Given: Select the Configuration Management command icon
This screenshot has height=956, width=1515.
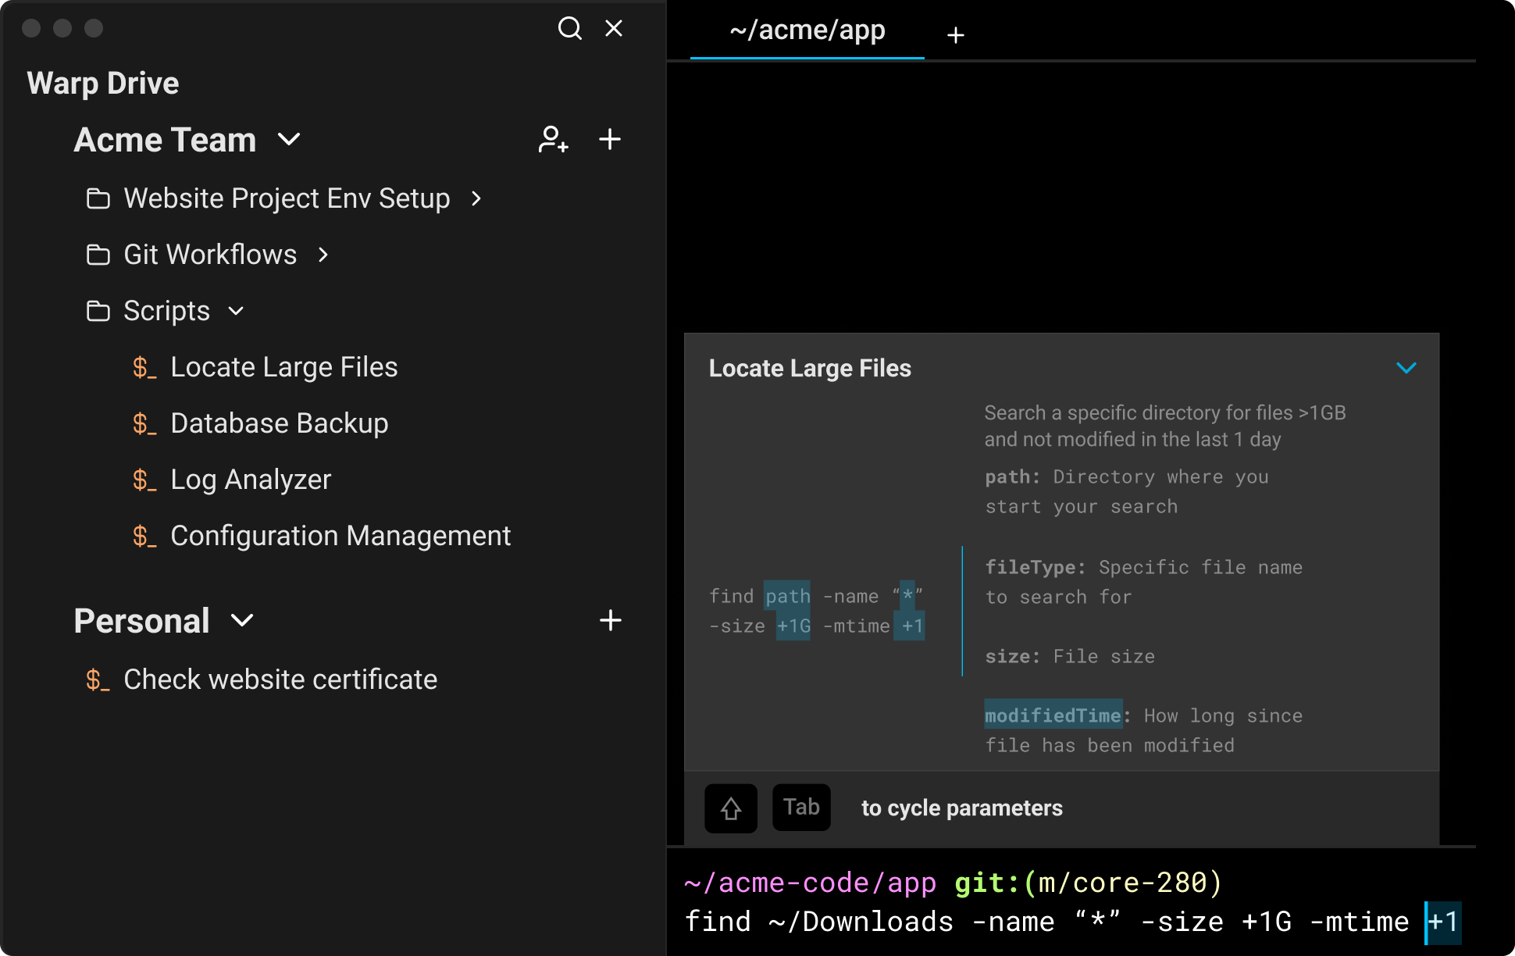Looking at the screenshot, I should [x=144, y=536].
